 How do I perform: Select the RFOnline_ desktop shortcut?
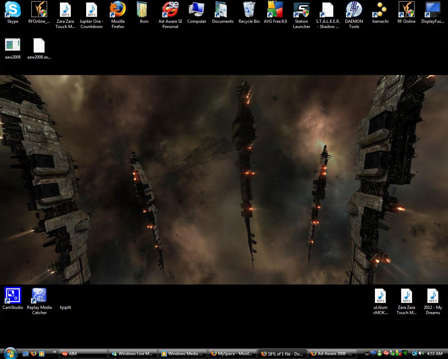39,13
